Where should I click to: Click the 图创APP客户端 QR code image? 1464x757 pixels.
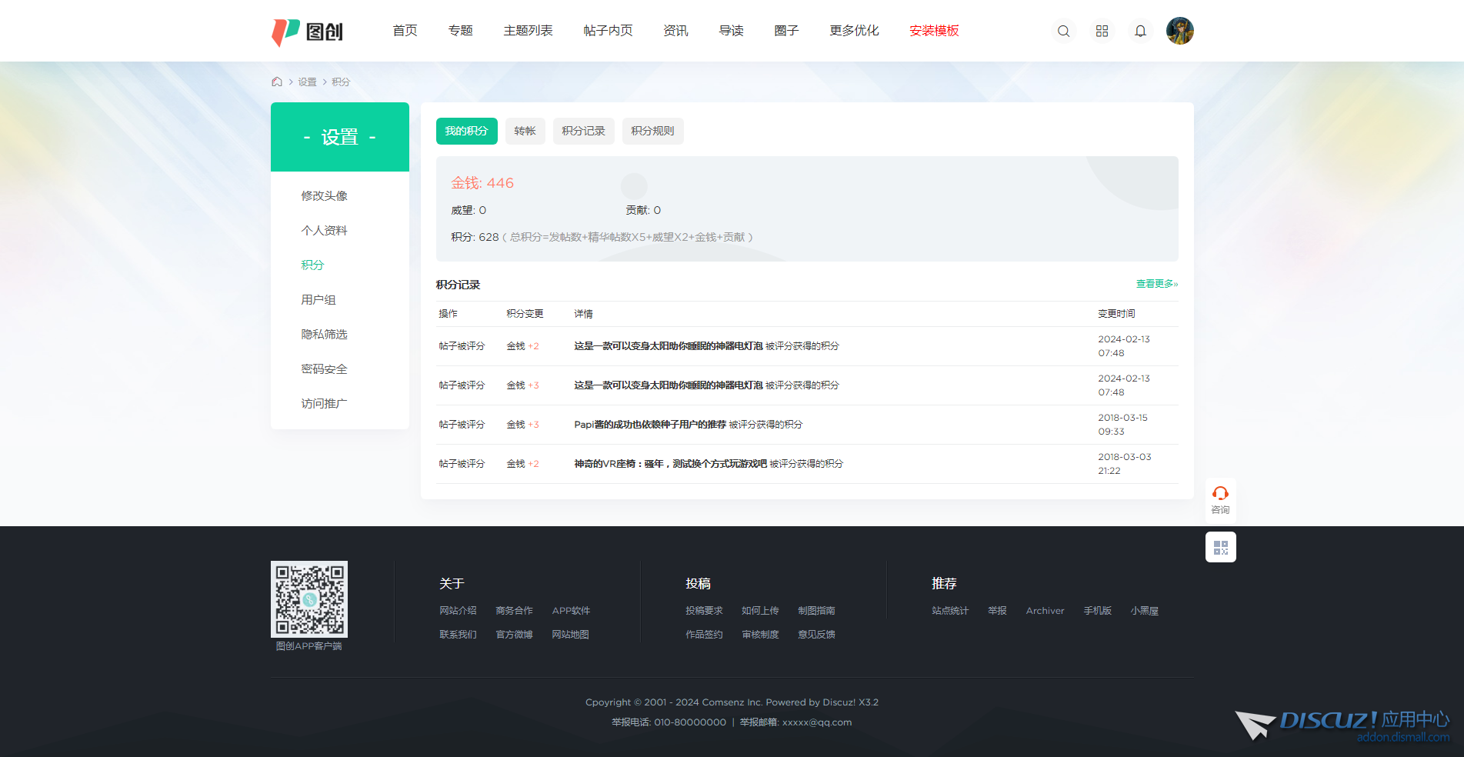click(309, 599)
